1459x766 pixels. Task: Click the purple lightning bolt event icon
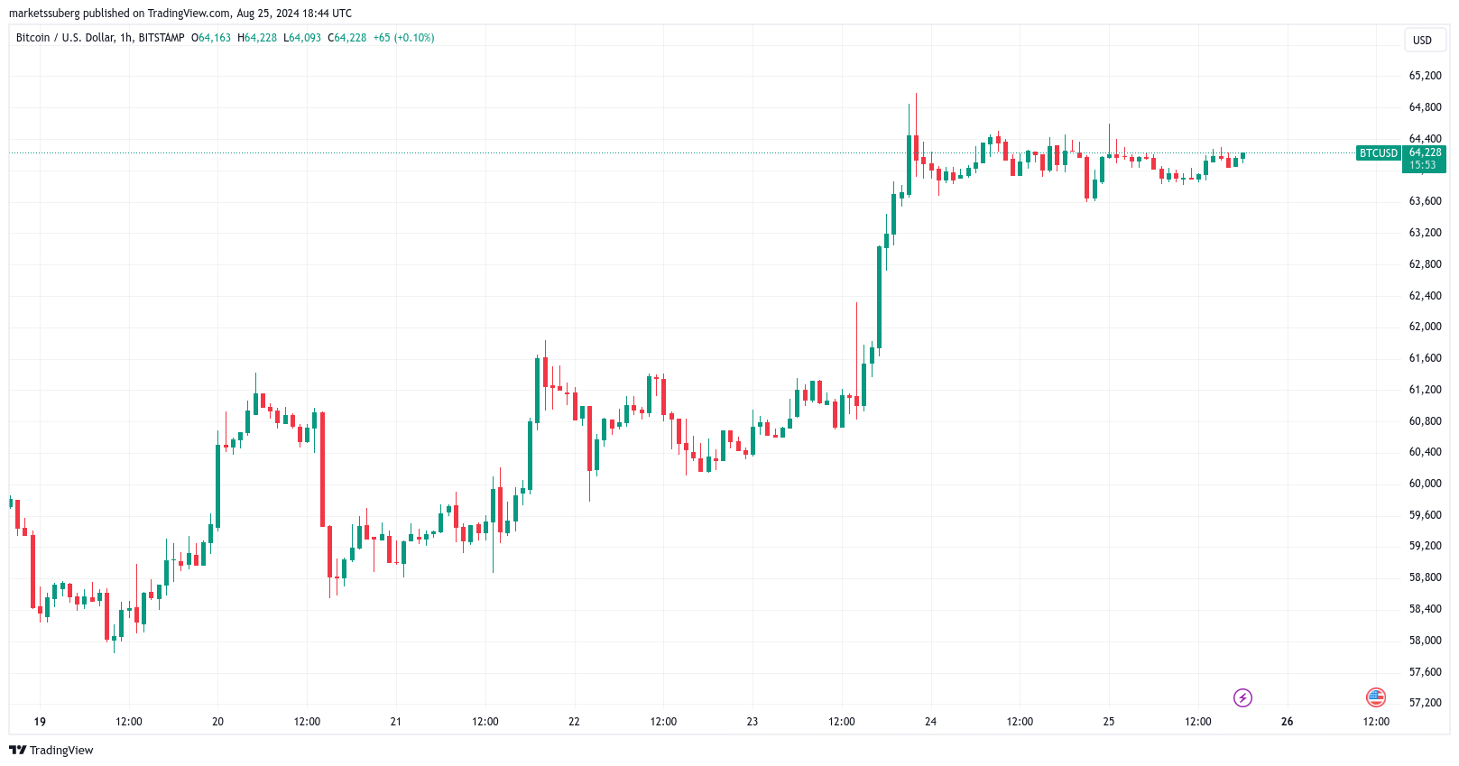[x=1242, y=697]
